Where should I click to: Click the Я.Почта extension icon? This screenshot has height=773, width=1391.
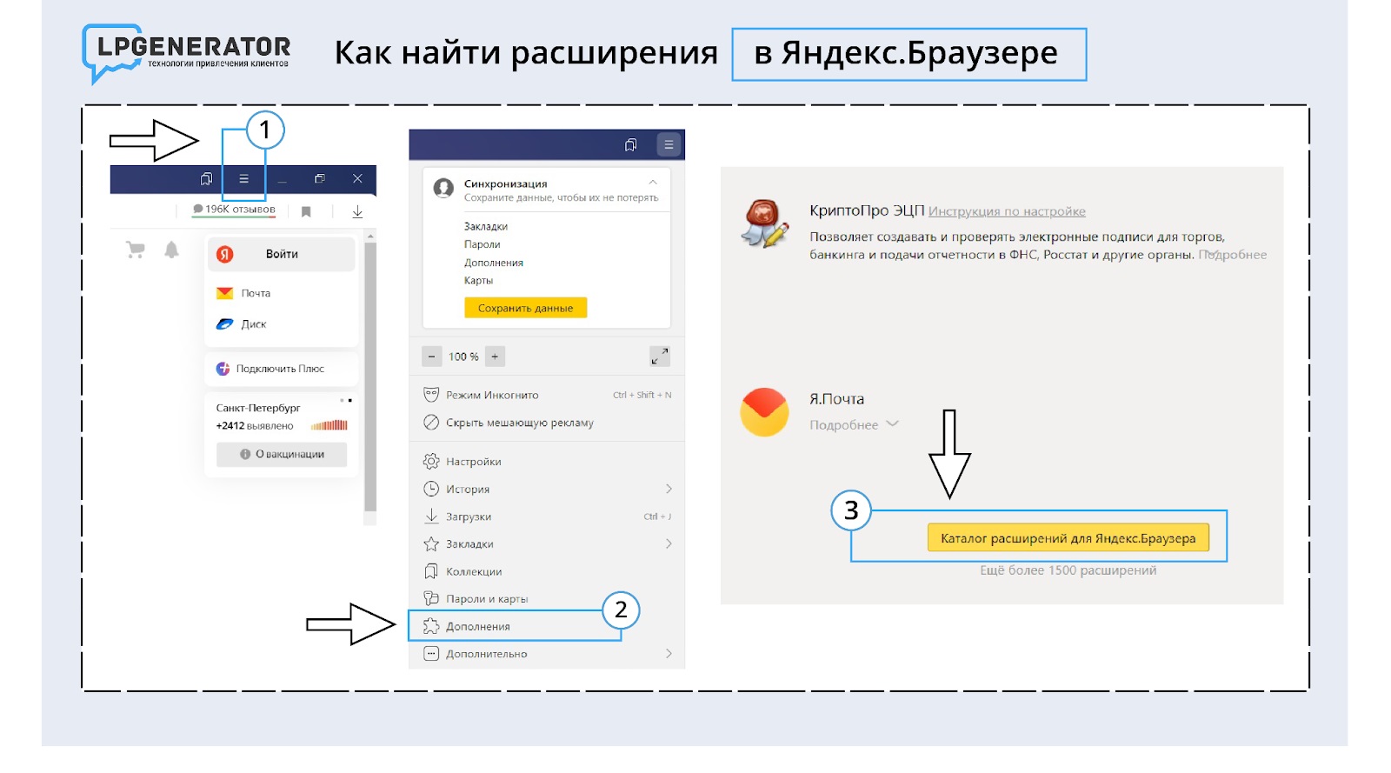click(764, 411)
